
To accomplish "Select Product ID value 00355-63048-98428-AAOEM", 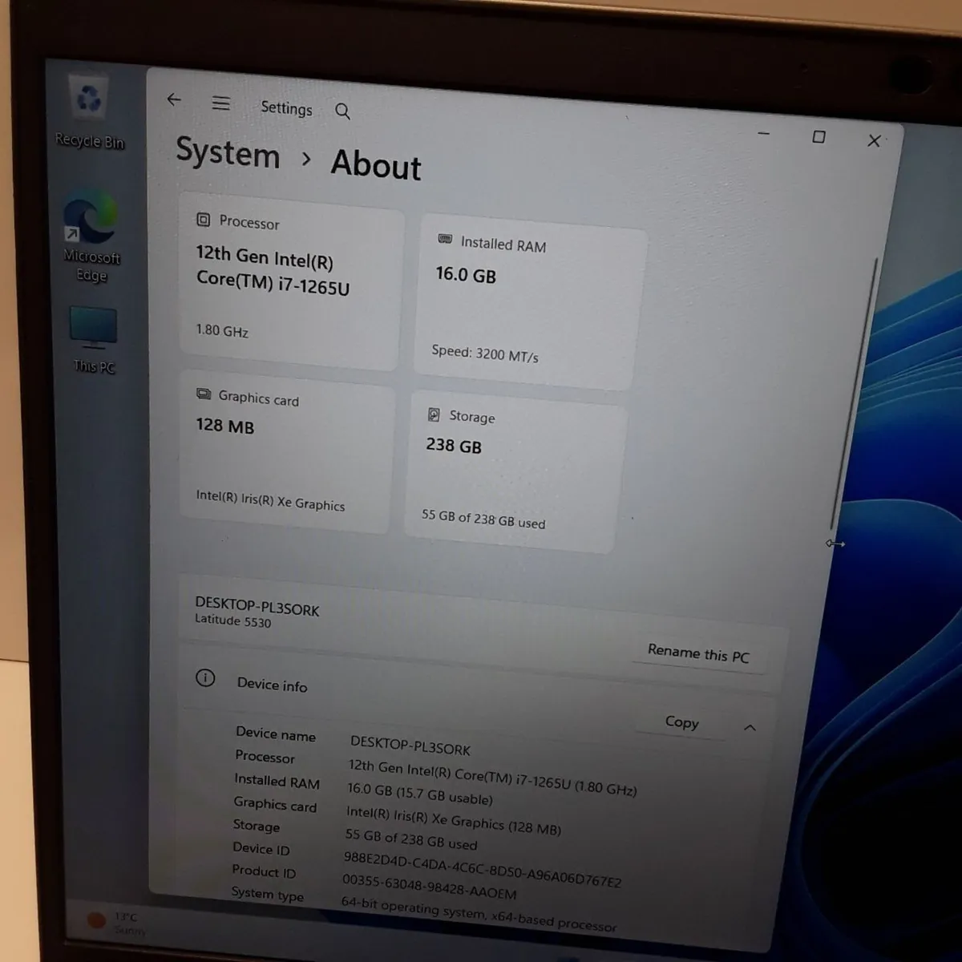I will 429,886.
